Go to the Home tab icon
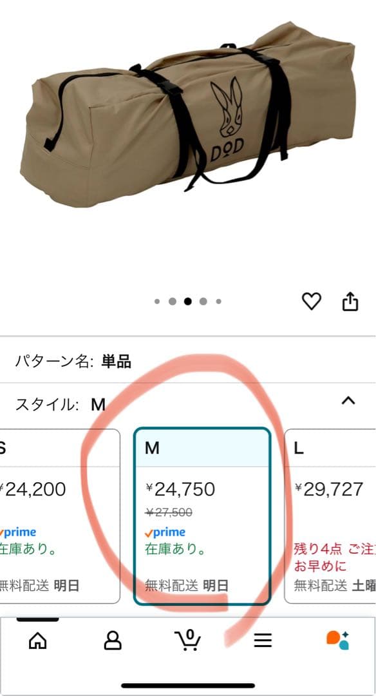 (38, 641)
